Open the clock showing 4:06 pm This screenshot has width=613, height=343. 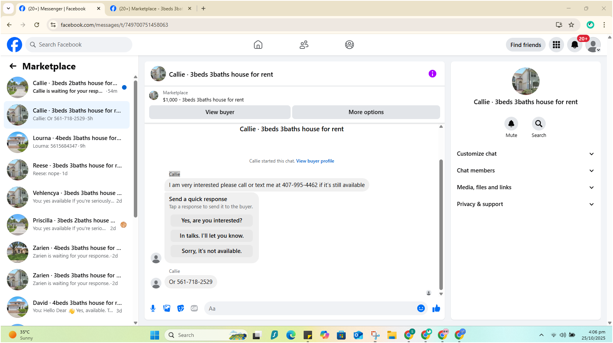click(x=593, y=335)
